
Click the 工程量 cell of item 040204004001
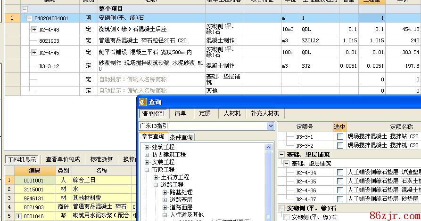(x=371, y=18)
